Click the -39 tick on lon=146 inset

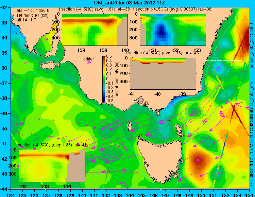182,94
